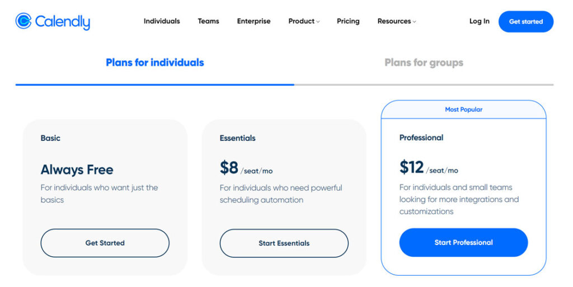Viewport: 573px width, 287px height.
Task: Switch to Plans for individuals tab
Action: tap(155, 63)
